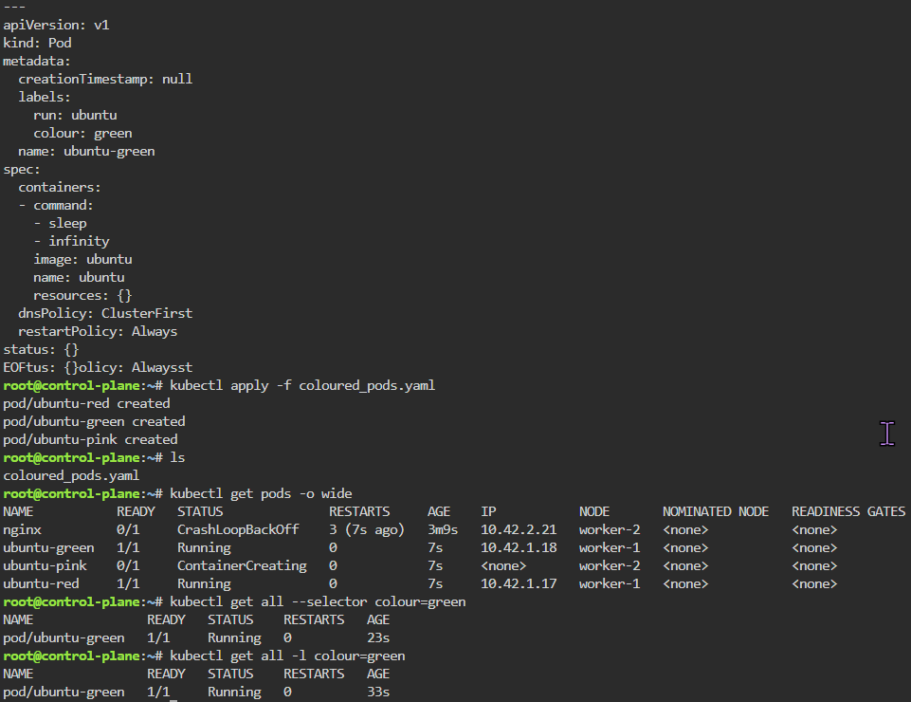The width and height of the screenshot is (911, 702).
Task: Click the ContainerCreating status of ubuntu-pink
Action: 242,565
